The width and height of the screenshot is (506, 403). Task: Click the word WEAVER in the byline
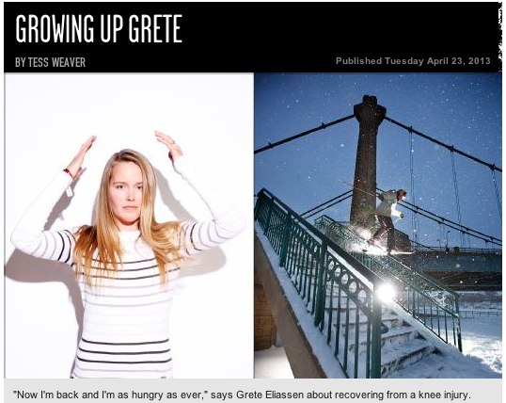(69, 62)
